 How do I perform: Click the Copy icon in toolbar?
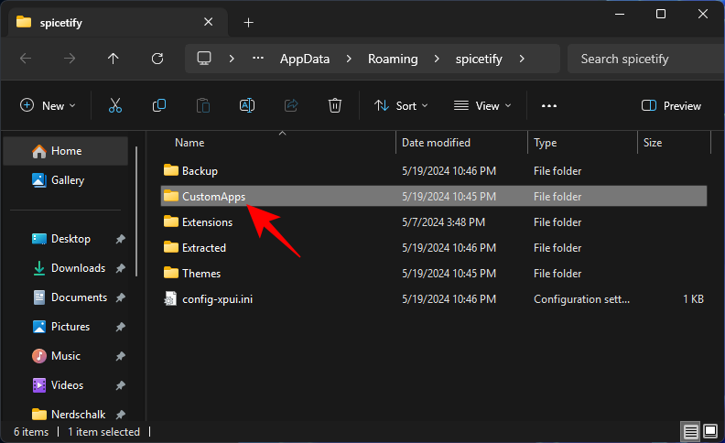point(159,106)
